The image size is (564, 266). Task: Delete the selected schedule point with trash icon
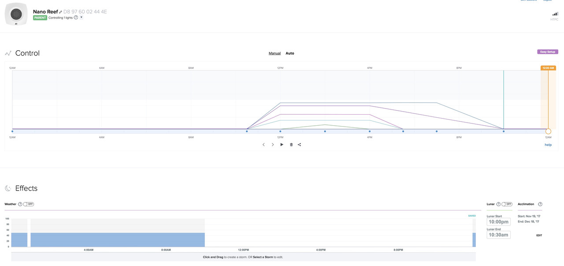tap(291, 145)
